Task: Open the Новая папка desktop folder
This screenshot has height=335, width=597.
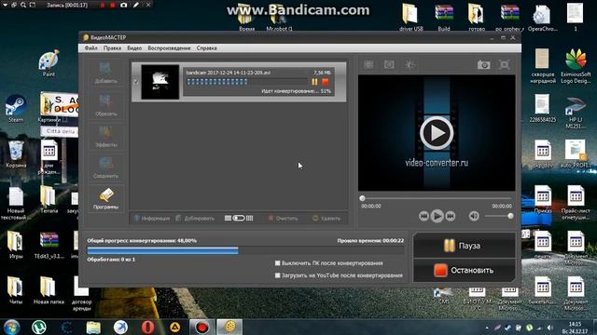Action: click(x=49, y=290)
